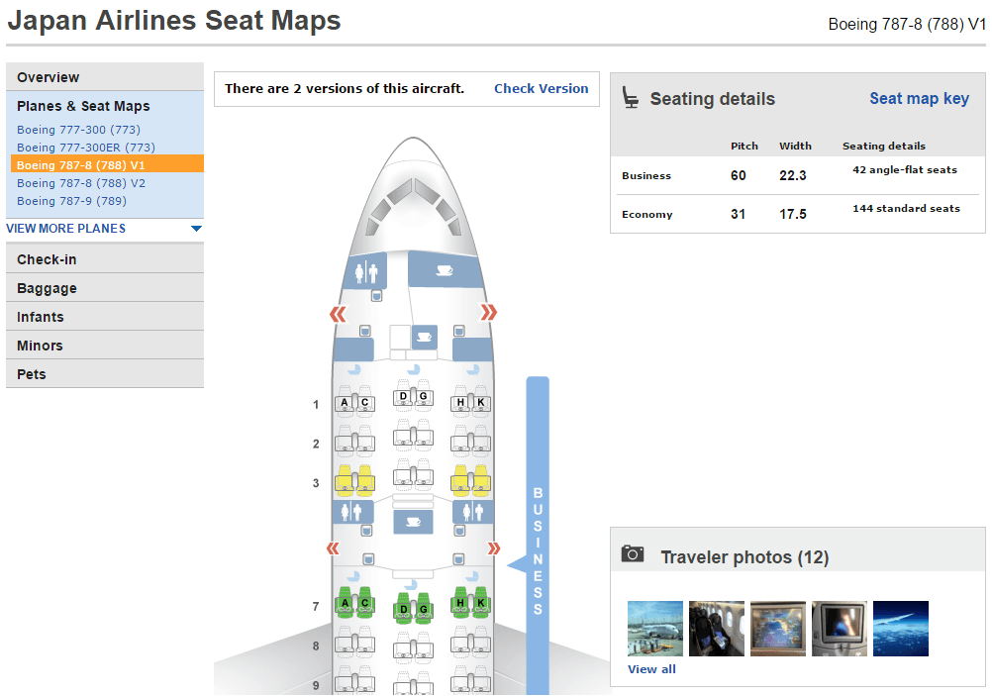Click the right lavatory icon behind row 3
Image resolution: width=992 pixels, height=696 pixels.
(x=472, y=511)
